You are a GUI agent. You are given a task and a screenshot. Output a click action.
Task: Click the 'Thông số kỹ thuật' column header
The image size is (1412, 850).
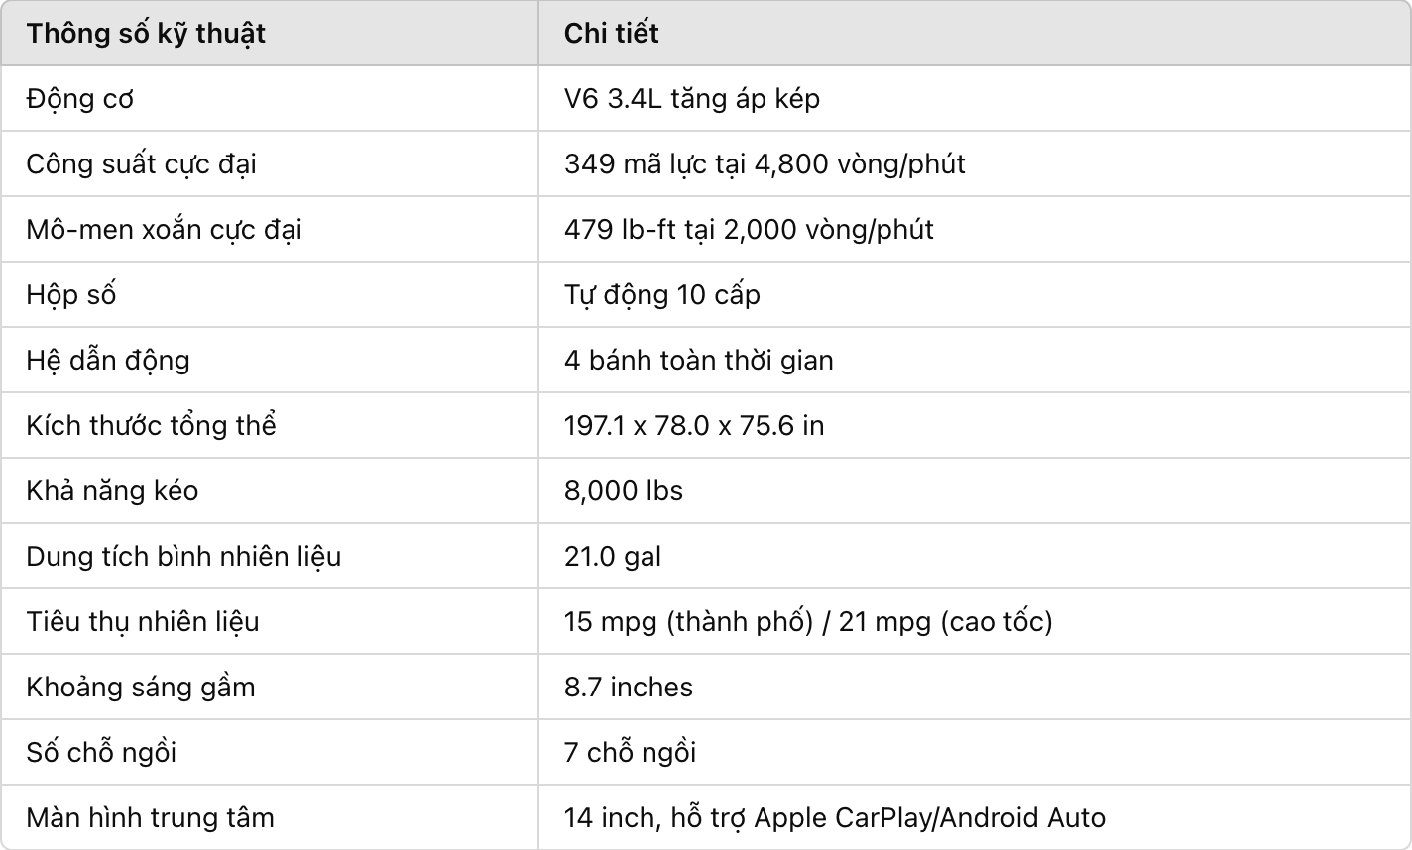click(146, 34)
